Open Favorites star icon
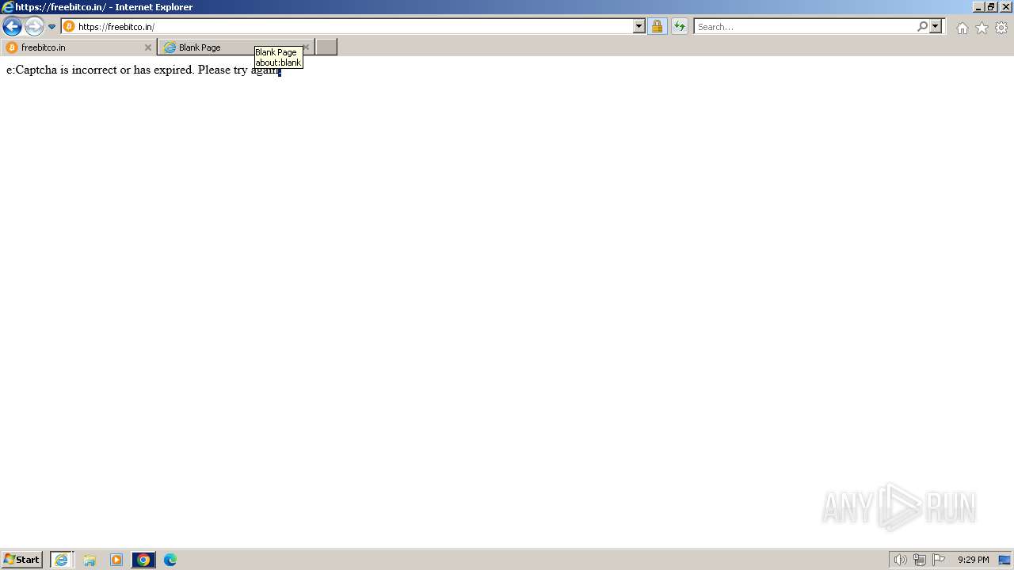Image resolution: width=1014 pixels, height=570 pixels. [x=982, y=28]
